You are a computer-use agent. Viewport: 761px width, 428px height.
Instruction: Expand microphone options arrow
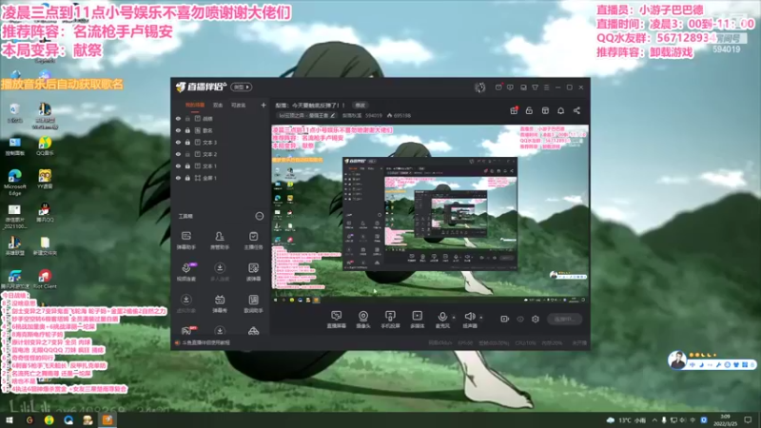pos(454,318)
